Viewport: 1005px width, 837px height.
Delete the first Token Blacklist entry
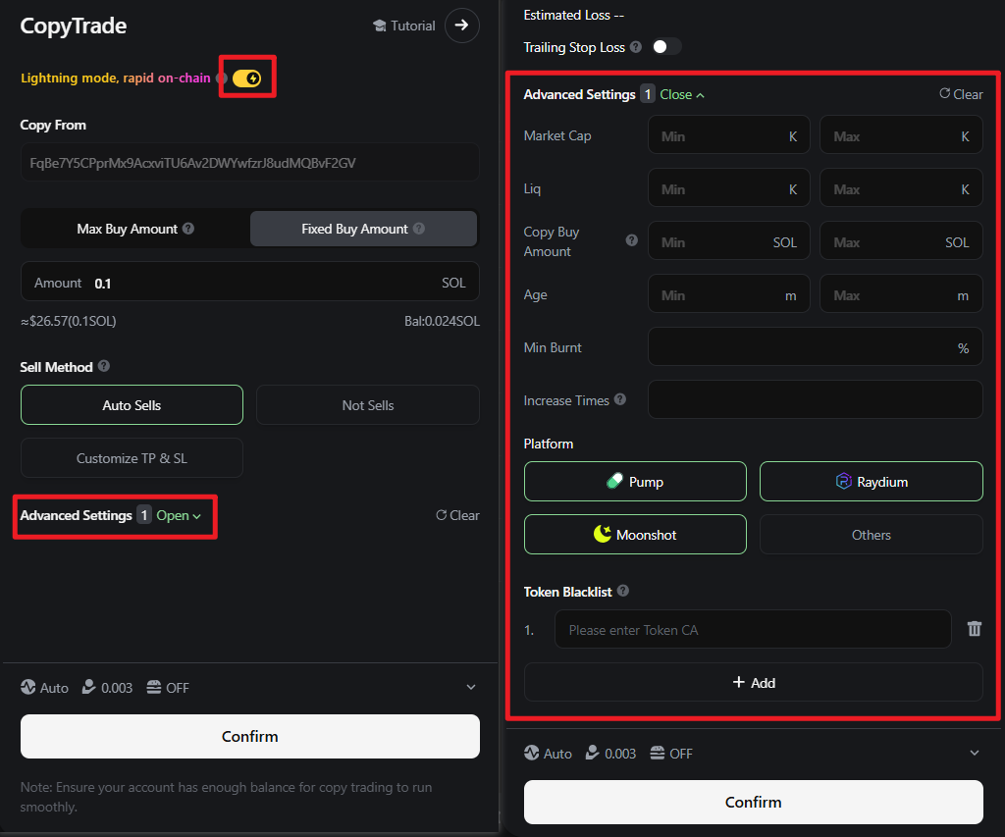coord(974,629)
